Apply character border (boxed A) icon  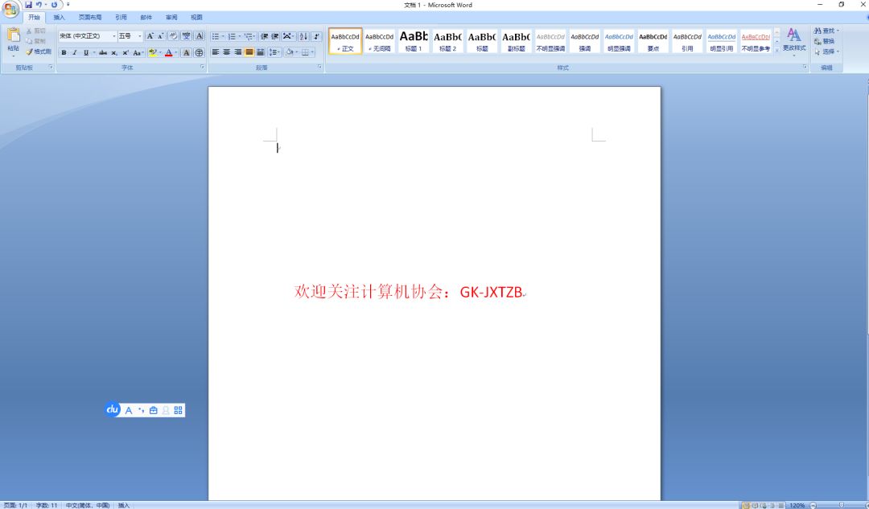pos(199,36)
